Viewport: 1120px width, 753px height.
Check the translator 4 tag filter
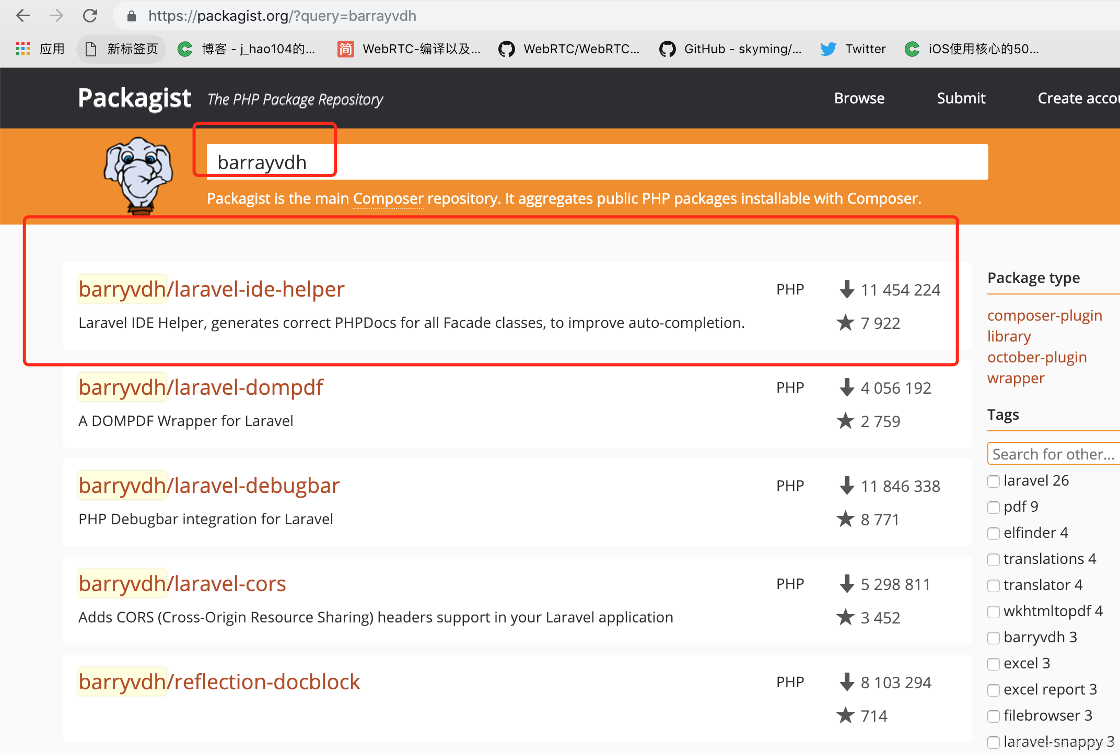click(994, 585)
